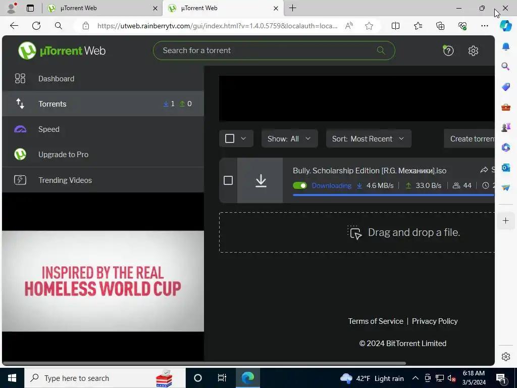Open Privacy Policy link

tap(435, 321)
